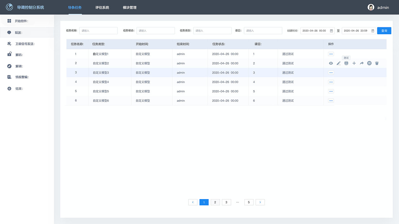Click the cell 自定义模型5
This screenshot has height=224, width=399.
[101, 91]
